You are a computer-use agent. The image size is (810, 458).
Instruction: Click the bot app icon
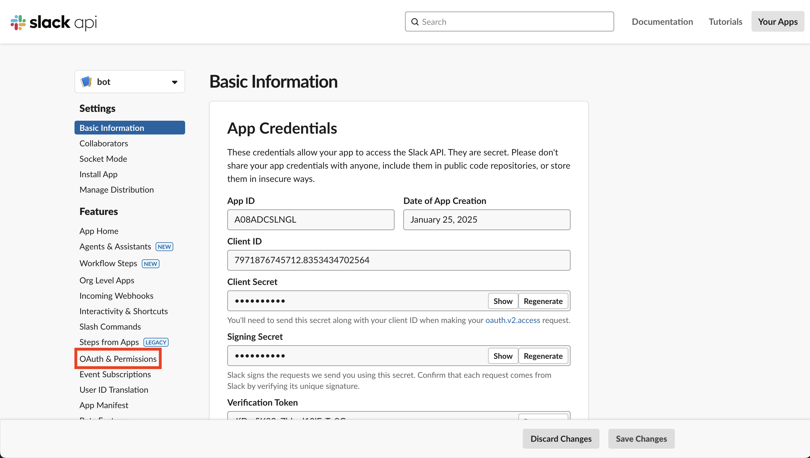tap(86, 82)
